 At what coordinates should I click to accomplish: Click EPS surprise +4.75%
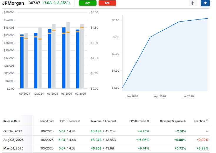click(143, 131)
